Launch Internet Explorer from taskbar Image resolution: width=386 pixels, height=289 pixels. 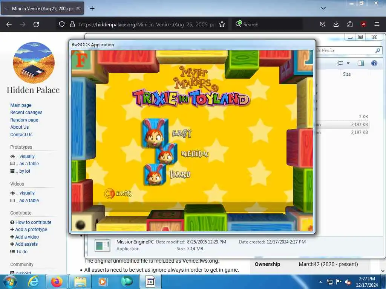34,281
